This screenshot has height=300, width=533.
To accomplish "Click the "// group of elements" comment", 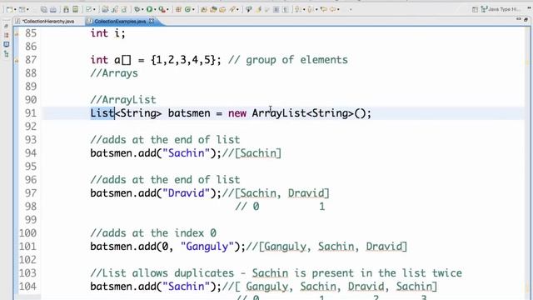I will click(x=288, y=60).
